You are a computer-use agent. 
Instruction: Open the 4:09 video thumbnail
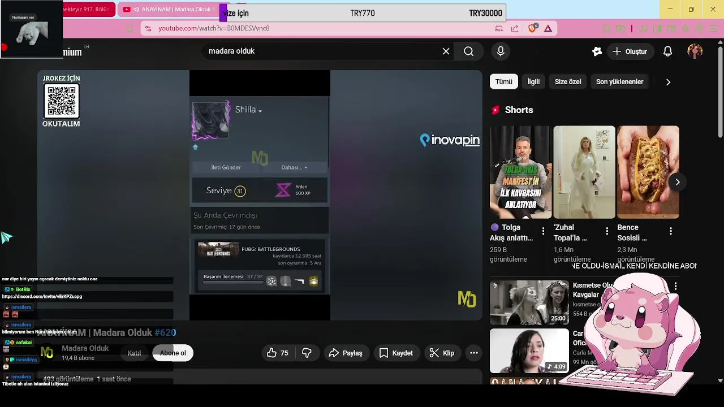pos(529,351)
